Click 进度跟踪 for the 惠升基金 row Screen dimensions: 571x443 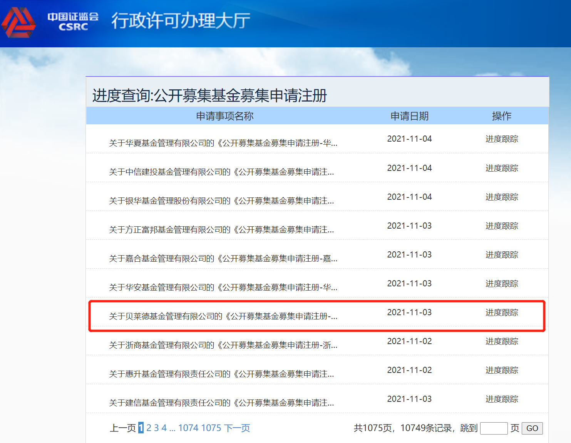pos(502,370)
